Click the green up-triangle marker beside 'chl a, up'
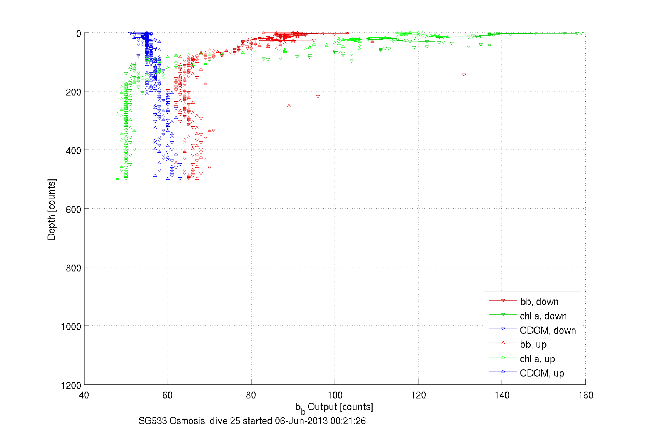This screenshot has height=432, width=647. pyautogui.click(x=503, y=357)
